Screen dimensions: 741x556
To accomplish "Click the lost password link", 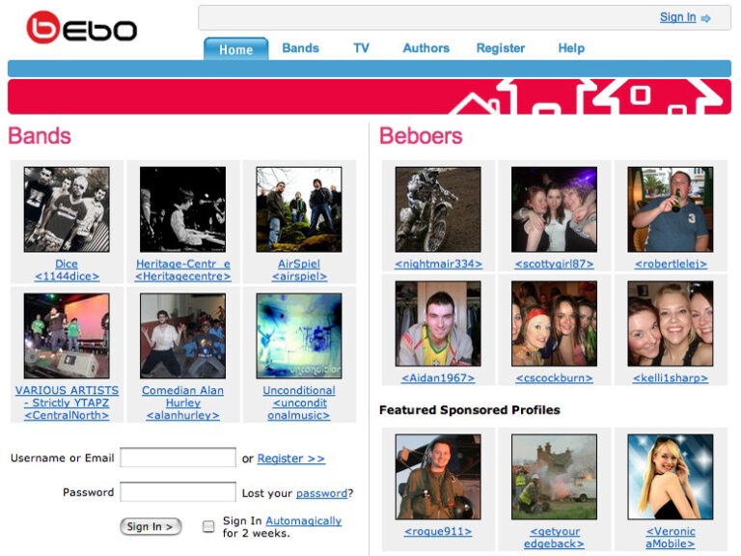I will point(321,493).
